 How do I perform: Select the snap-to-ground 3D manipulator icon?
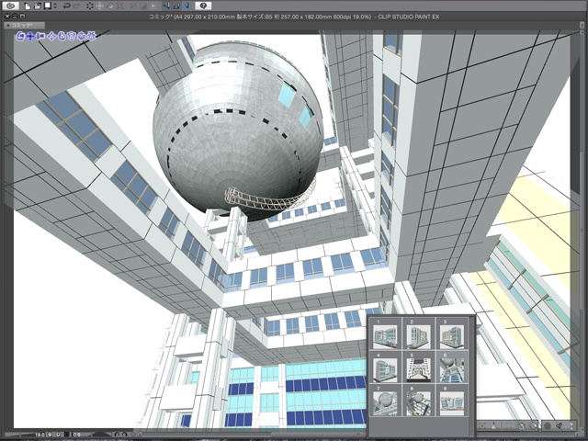tap(91, 36)
